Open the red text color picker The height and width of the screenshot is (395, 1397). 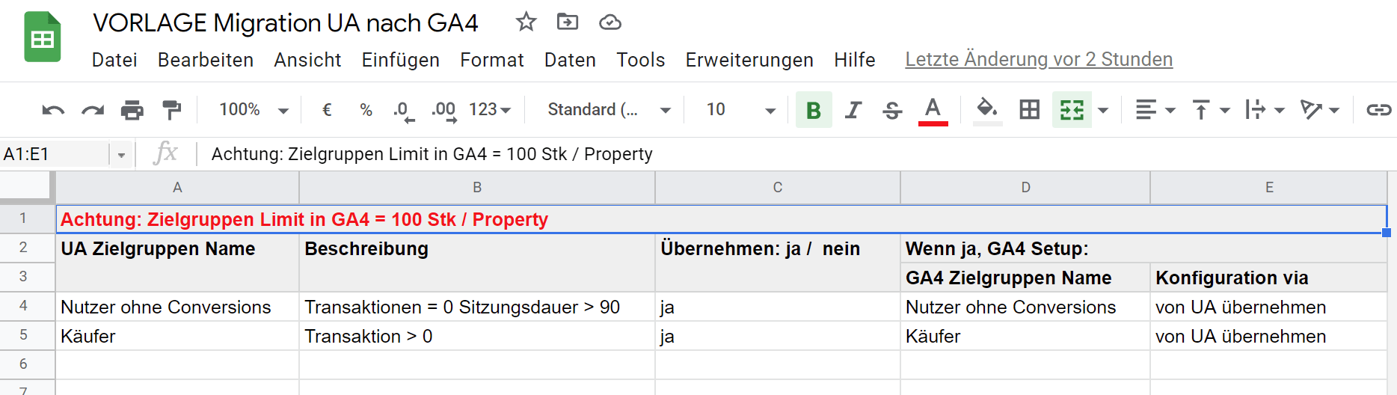(933, 110)
